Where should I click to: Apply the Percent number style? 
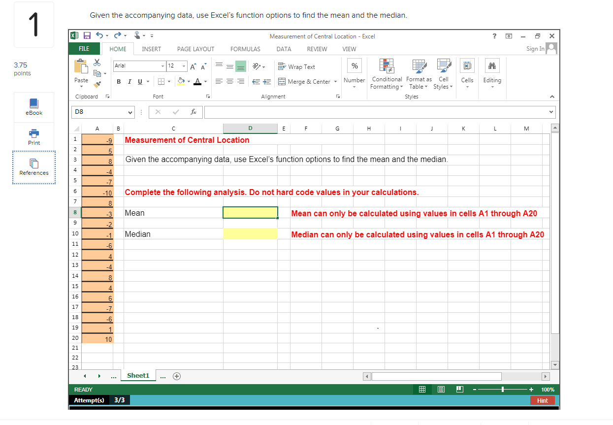[354, 65]
